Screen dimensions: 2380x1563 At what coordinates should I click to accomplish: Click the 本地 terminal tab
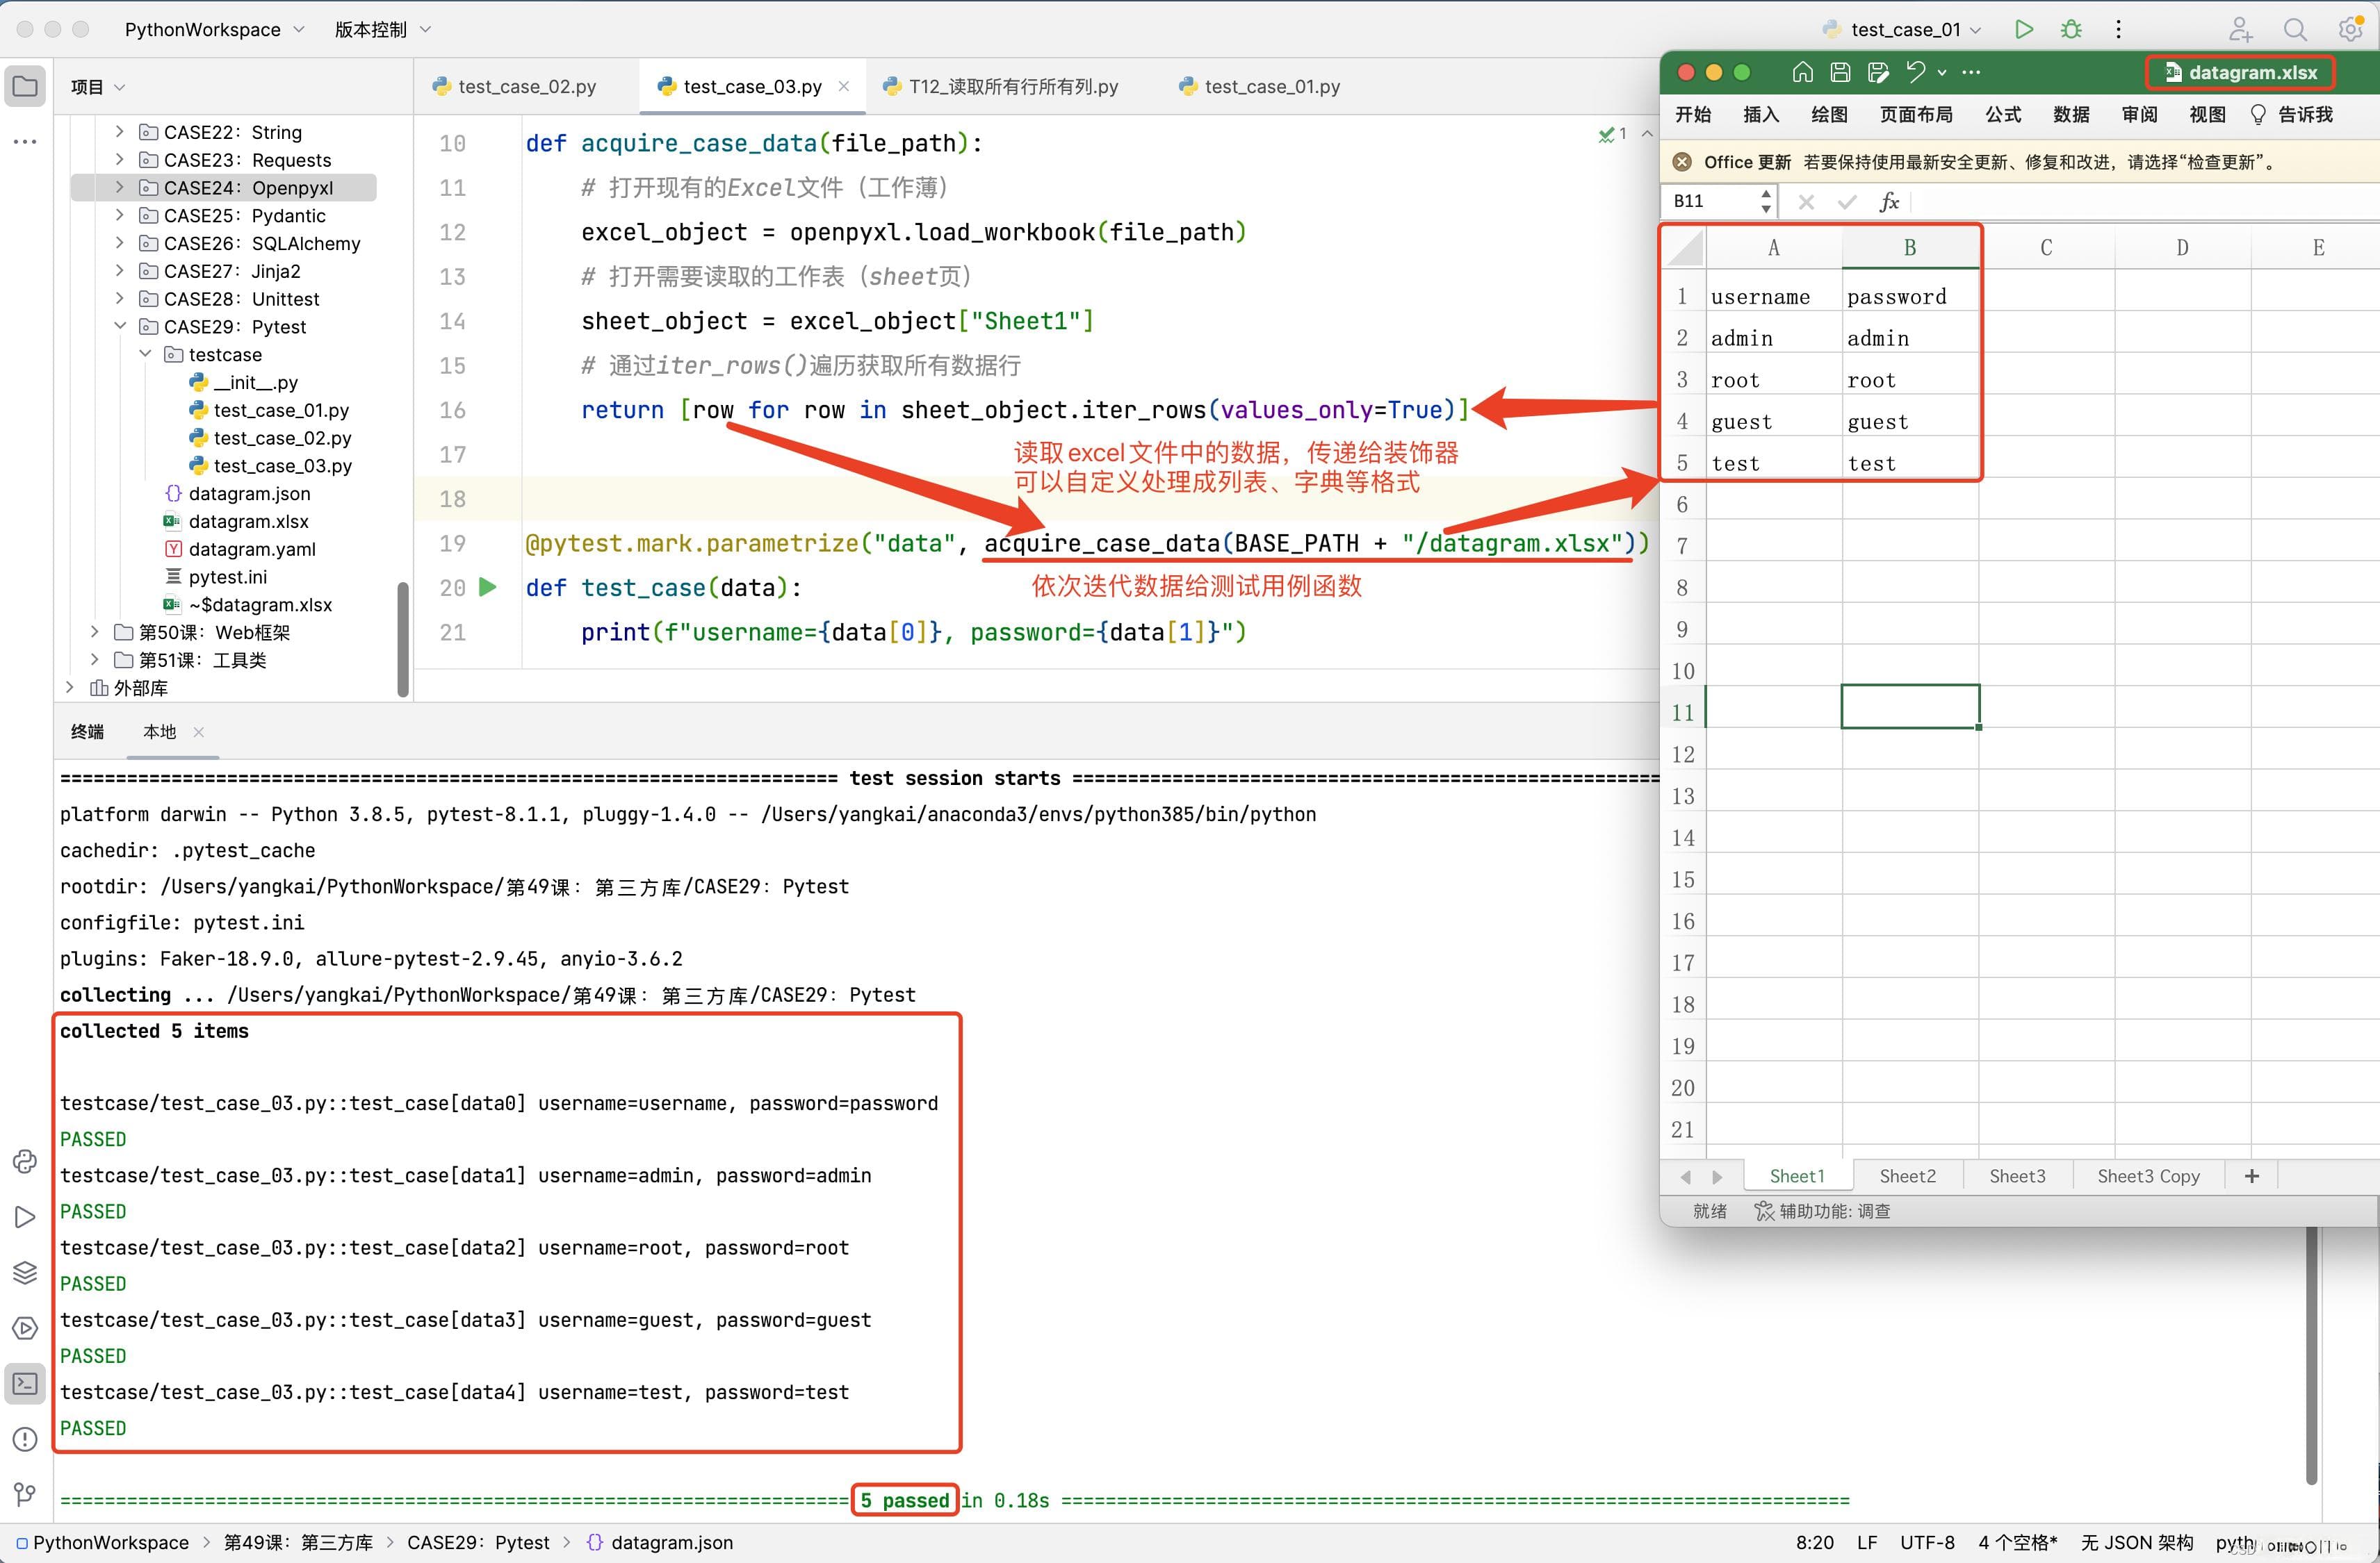click(x=159, y=731)
